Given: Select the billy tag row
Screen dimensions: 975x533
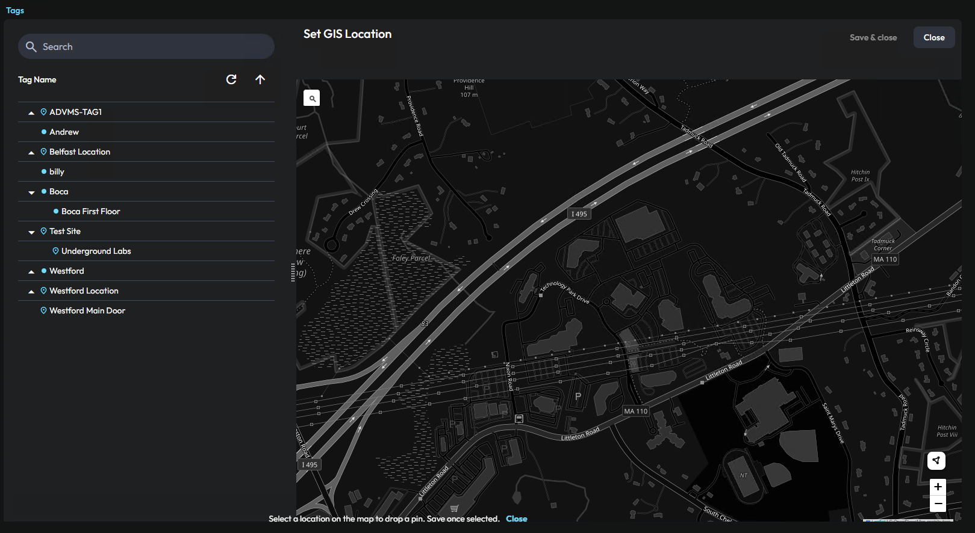Looking at the screenshot, I should [146, 171].
